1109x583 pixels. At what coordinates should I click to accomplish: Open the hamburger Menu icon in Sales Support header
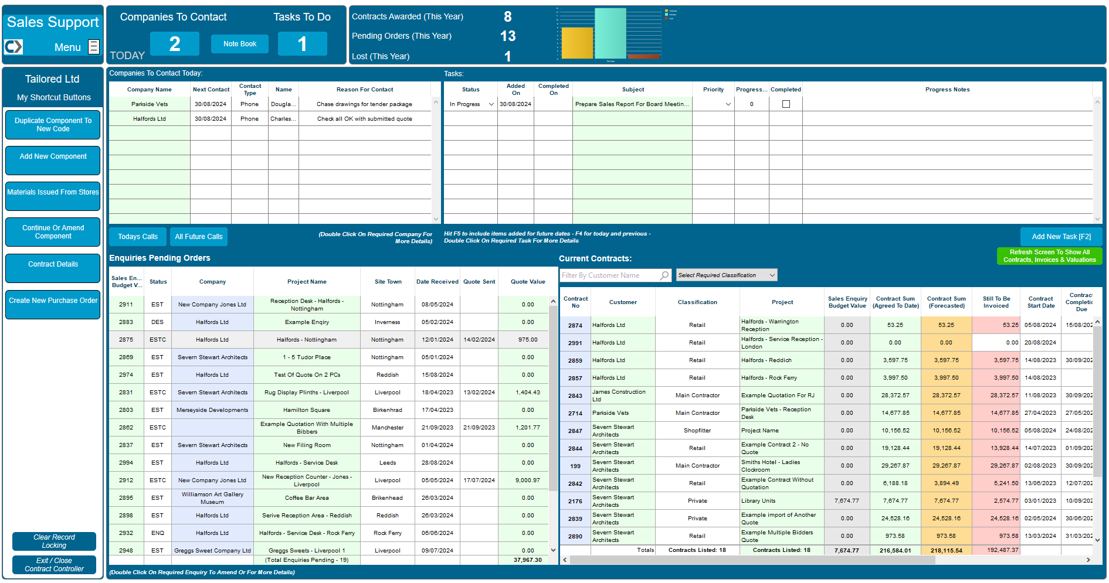pos(94,47)
